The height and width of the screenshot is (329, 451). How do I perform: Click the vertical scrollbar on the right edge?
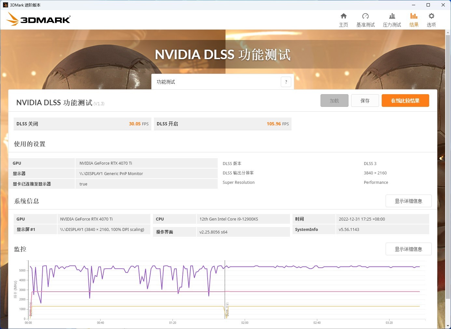(449, 162)
